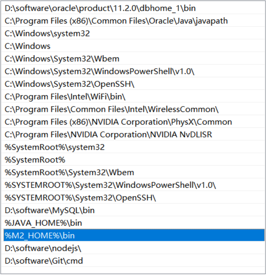The image size is (267, 275).
Task: Select the D:\software\oracle\product\11.2.0\dbhome_1\bin entry
Action: (x=133, y=8)
